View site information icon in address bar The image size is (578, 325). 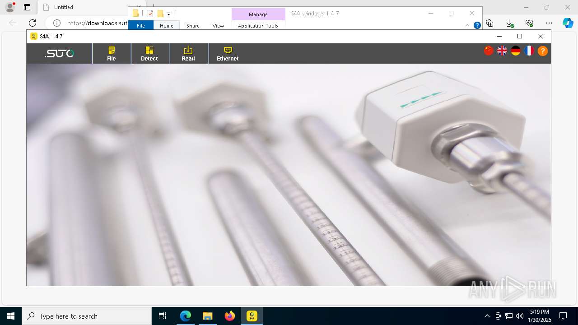coord(57,23)
